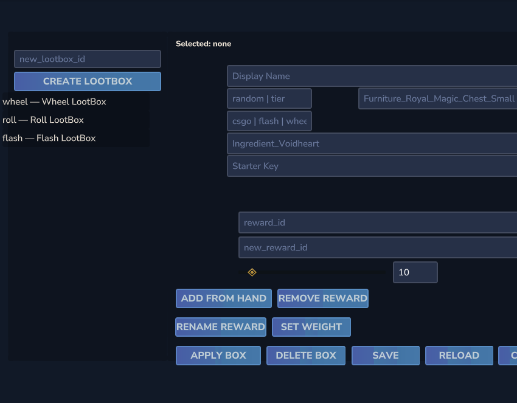Click the Furniture_Royal_Magic_Chest_Small field
517x403 pixels.
click(x=437, y=98)
